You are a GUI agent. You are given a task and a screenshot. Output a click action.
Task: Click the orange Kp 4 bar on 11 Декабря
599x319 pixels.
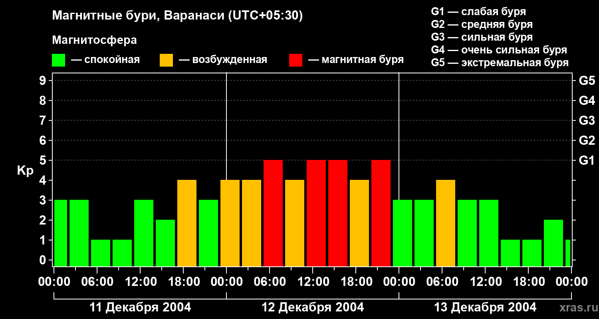187,223
